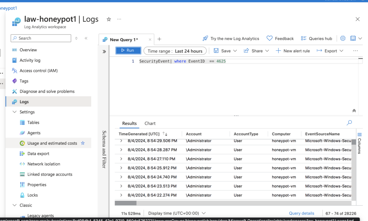Collapse the Classic group
The width and height of the screenshot is (368, 221).
14,205
